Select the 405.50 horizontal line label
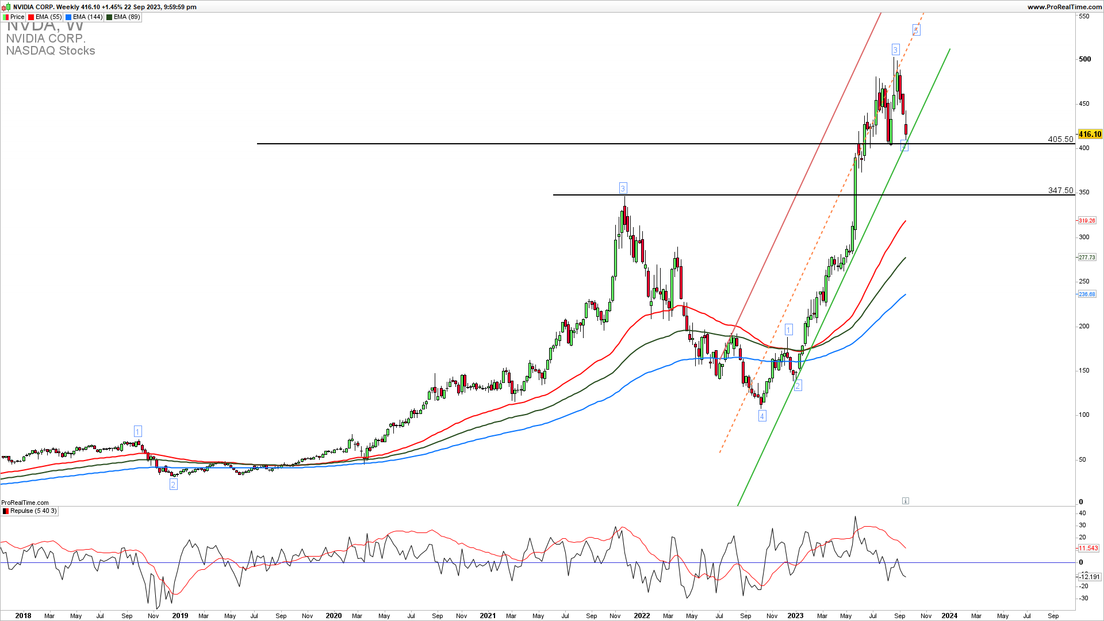The width and height of the screenshot is (1104, 621). [x=1060, y=139]
